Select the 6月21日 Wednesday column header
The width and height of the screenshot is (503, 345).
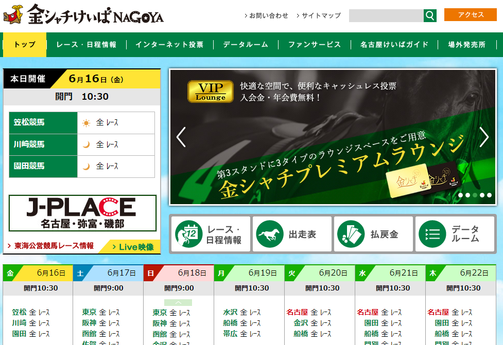click(391, 273)
